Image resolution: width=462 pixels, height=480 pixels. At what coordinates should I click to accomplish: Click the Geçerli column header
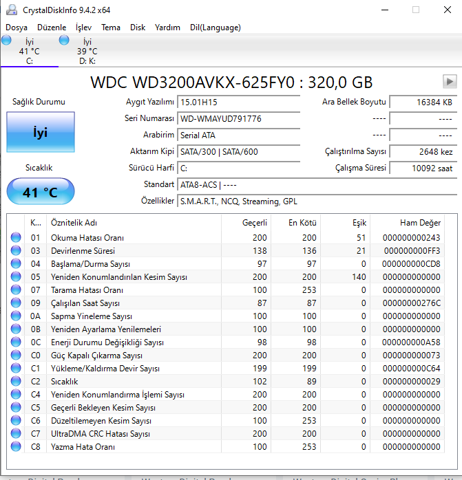(246, 223)
